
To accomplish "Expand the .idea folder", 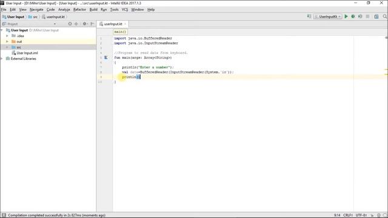I will [7, 36].
